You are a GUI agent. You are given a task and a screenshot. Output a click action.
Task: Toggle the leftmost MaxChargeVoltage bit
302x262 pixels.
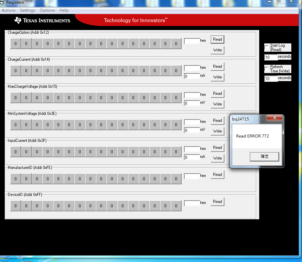tap(15, 98)
